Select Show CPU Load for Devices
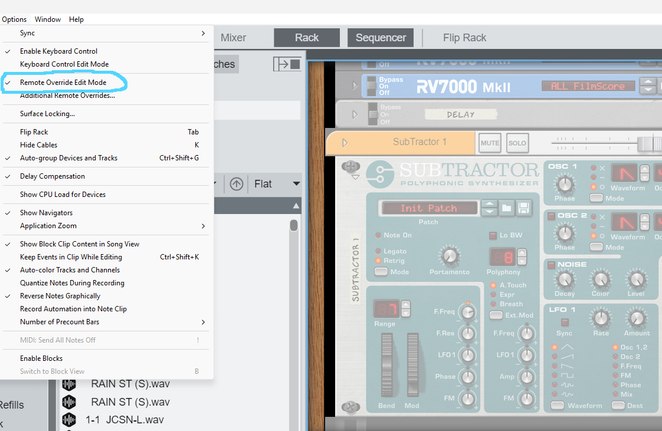662x431 pixels. click(x=106, y=195)
